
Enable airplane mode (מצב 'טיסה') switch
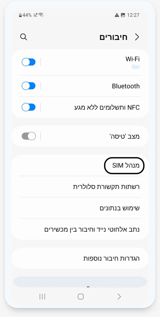click(29, 136)
